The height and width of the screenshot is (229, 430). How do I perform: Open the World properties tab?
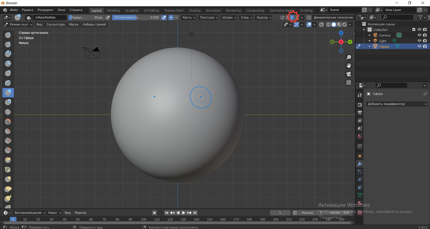coord(360,136)
